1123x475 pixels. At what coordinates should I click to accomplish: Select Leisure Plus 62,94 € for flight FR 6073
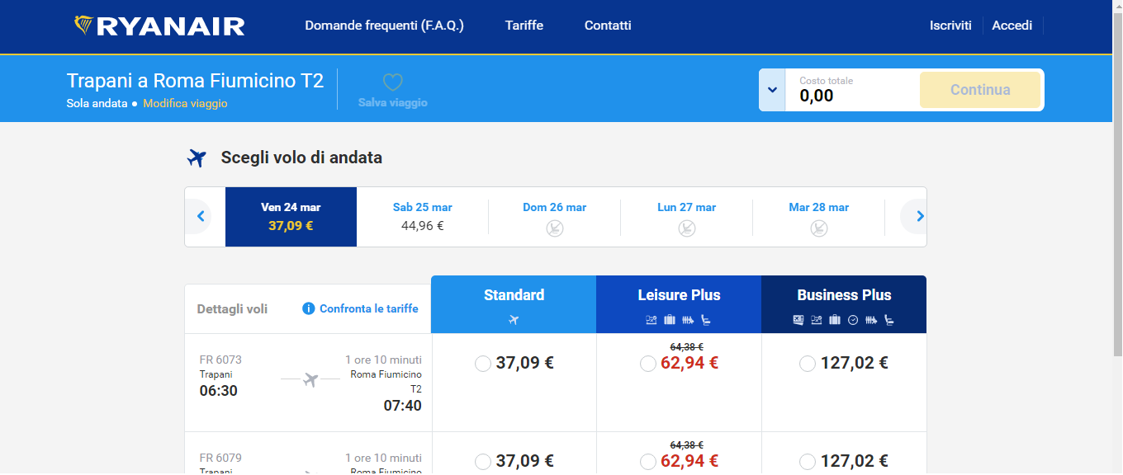pos(648,364)
